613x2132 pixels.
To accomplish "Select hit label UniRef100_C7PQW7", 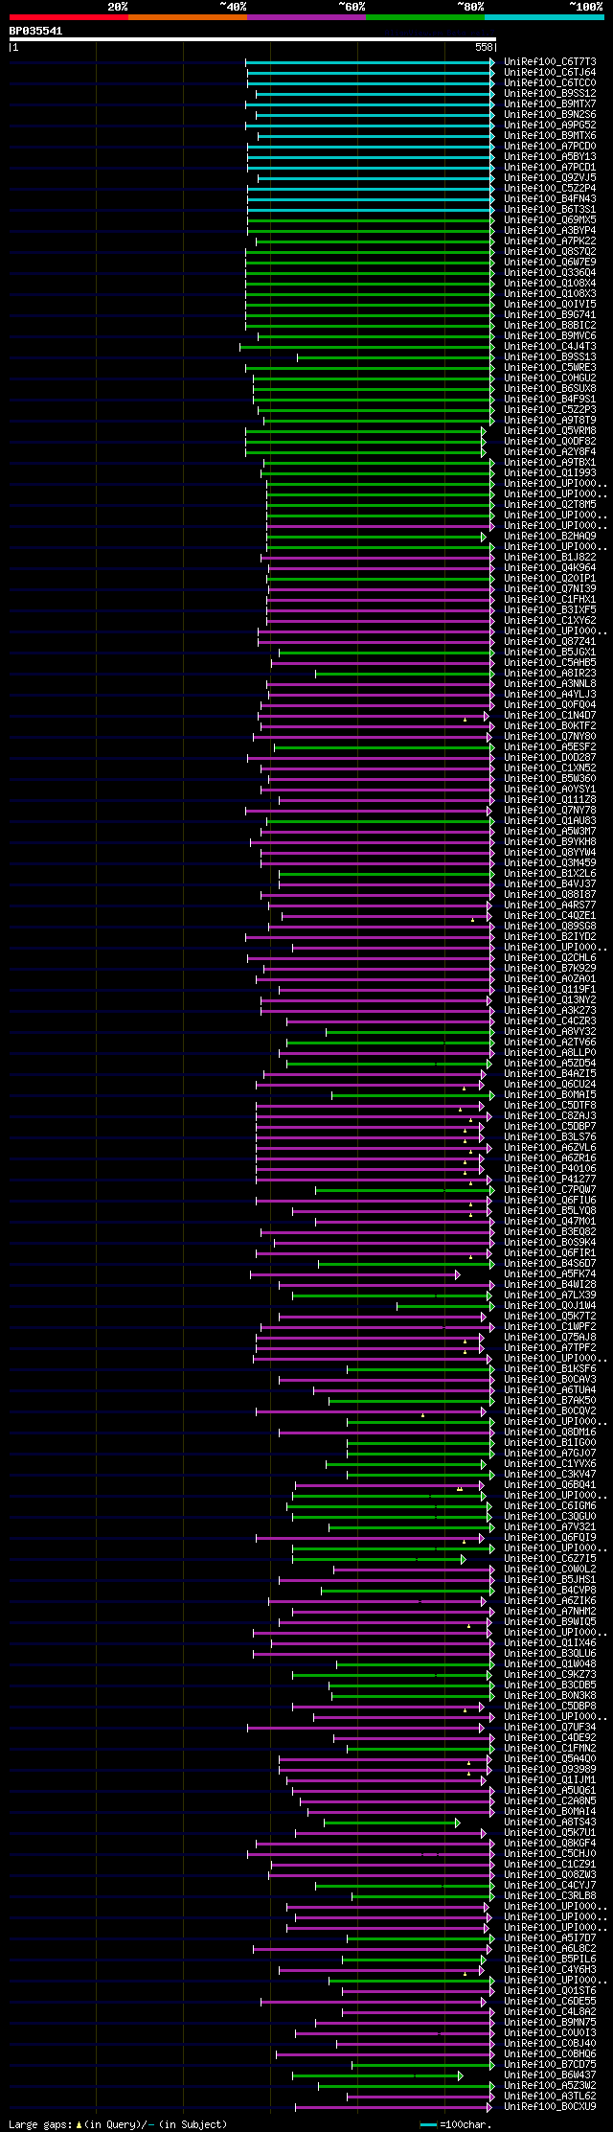I will click(550, 1189).
